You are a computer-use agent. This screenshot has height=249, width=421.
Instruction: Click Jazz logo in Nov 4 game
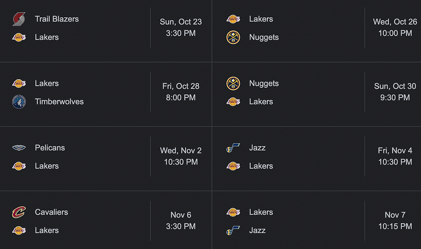[x=233, y=148]
